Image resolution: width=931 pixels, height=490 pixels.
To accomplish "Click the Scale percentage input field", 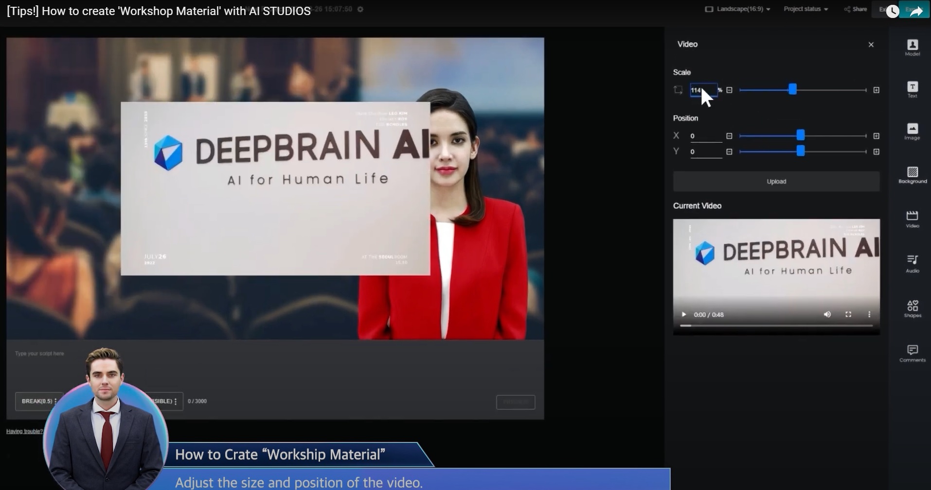I will click(703, 90).
